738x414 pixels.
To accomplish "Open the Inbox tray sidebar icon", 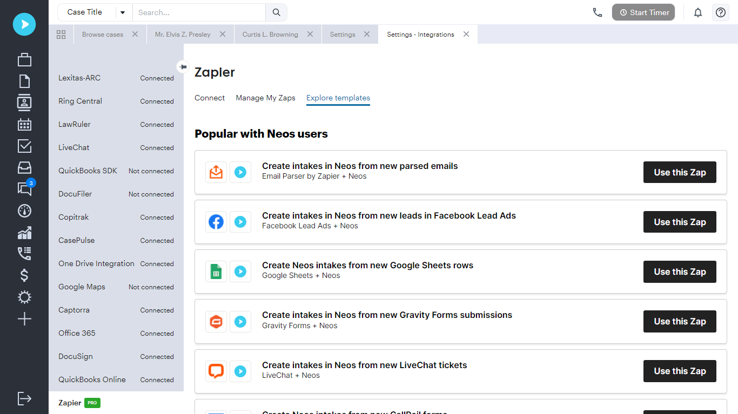I will click(24, 168).
